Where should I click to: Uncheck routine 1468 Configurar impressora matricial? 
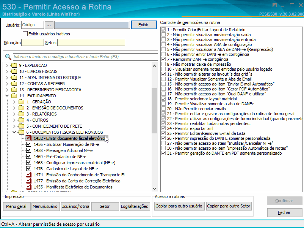tap(28, 163)
